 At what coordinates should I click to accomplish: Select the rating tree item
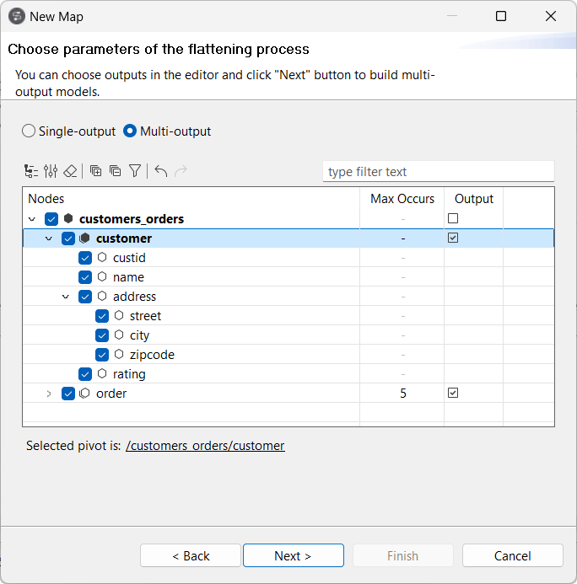(129, 374)
